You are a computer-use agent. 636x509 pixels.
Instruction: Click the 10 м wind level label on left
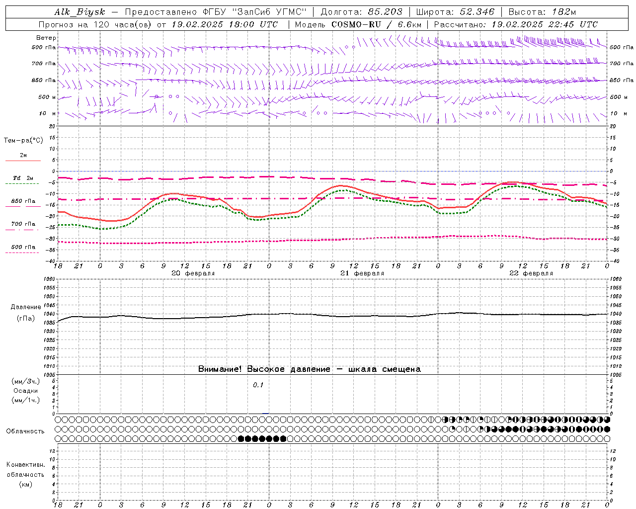pos(47,114)
